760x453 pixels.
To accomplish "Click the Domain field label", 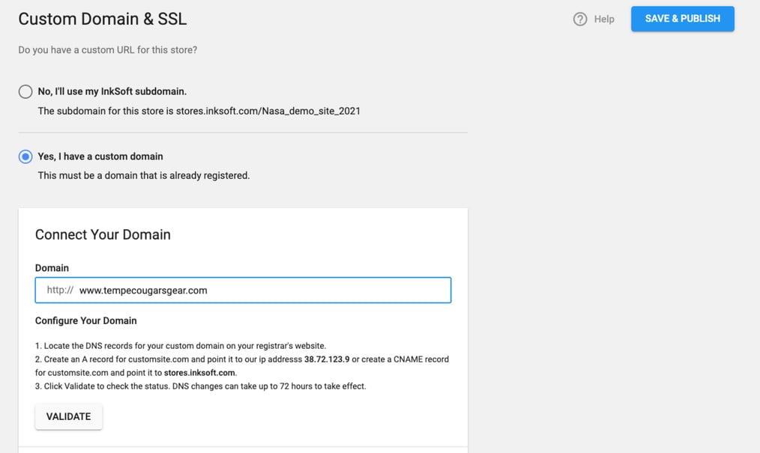I will pyautogui.click(x=52, y=267).
